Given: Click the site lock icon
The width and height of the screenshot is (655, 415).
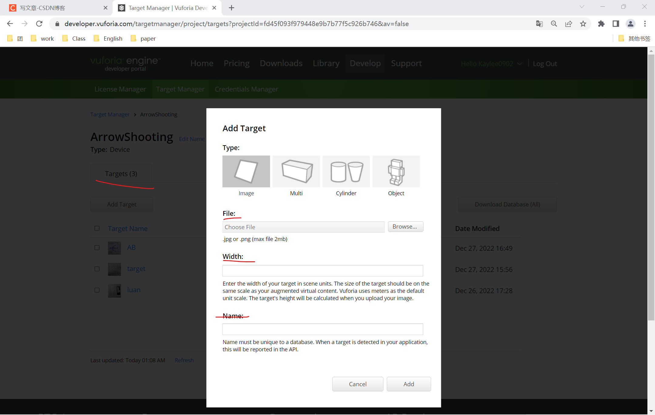Looking at the screenshot, I should (57, 24).
